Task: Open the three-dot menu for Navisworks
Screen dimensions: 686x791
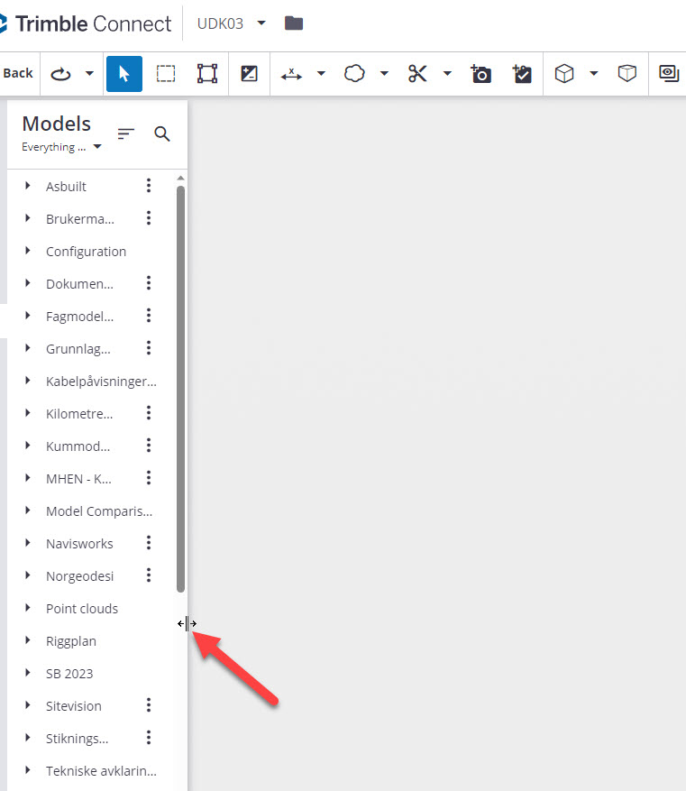Action: coord(148,543)
